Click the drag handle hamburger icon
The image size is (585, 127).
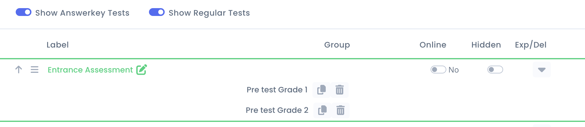tap(34, 70)
